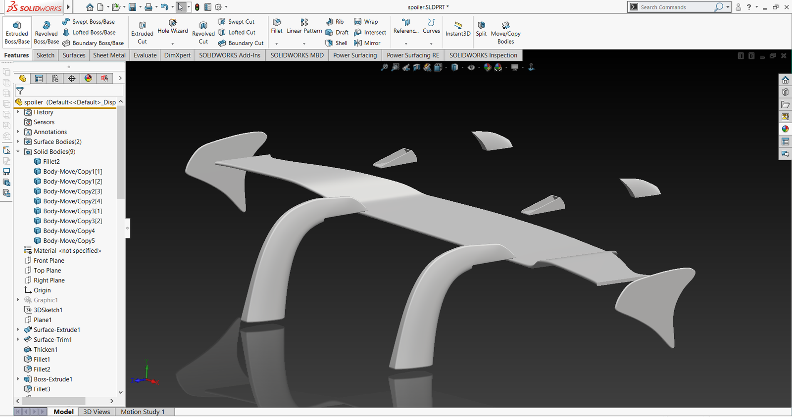This screenshot has width=792, height=417.
Task: Toggle the feature tree filter icon
Action: pos(20,91)
